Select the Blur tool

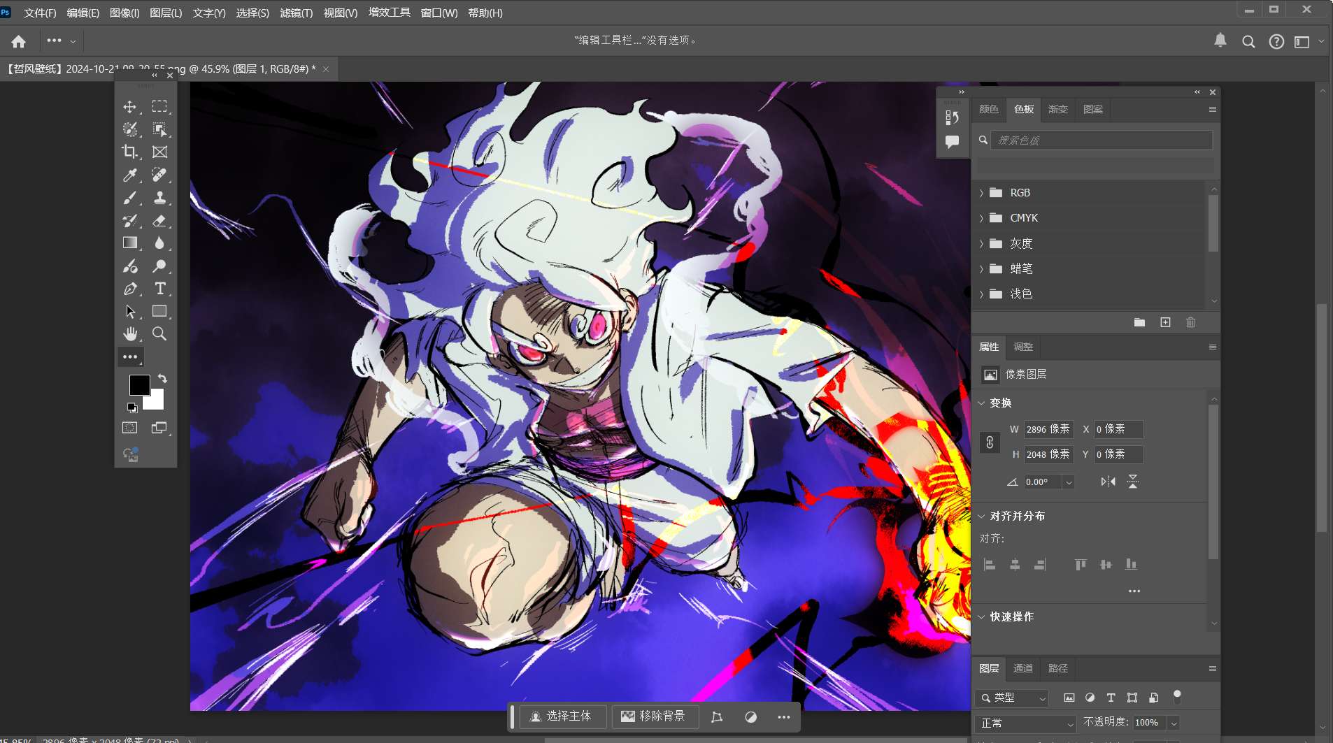[x=159, y=243]
